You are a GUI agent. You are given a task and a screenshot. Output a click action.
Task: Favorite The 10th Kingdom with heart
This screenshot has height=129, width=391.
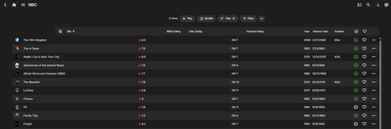pyautogui.click(x=364, y=40)
